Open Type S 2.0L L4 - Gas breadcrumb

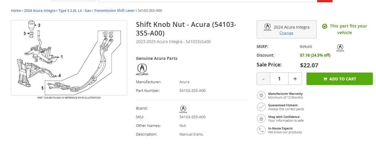click(x=75, y=11)
